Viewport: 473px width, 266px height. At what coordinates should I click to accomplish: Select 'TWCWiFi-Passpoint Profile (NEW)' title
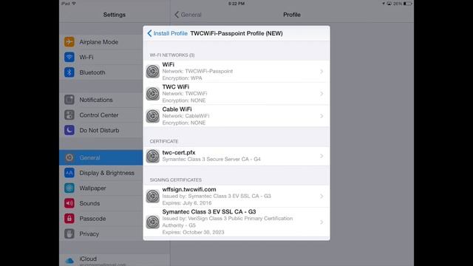point(236,33)
